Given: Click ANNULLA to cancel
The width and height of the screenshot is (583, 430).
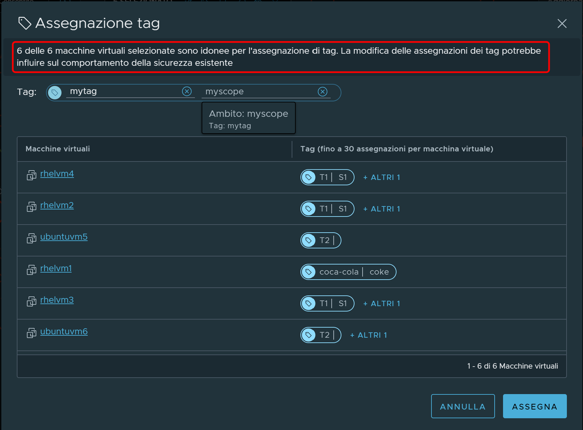Looking at the screenshot, I should point(463,406).
